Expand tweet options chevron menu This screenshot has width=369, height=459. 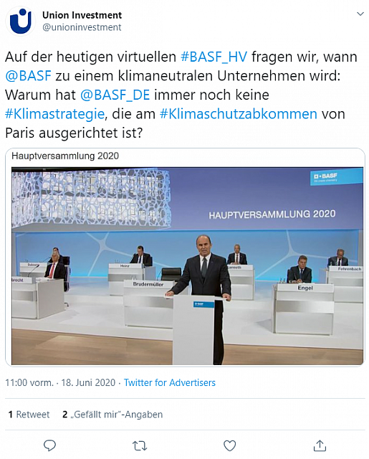tap(360, 14)
